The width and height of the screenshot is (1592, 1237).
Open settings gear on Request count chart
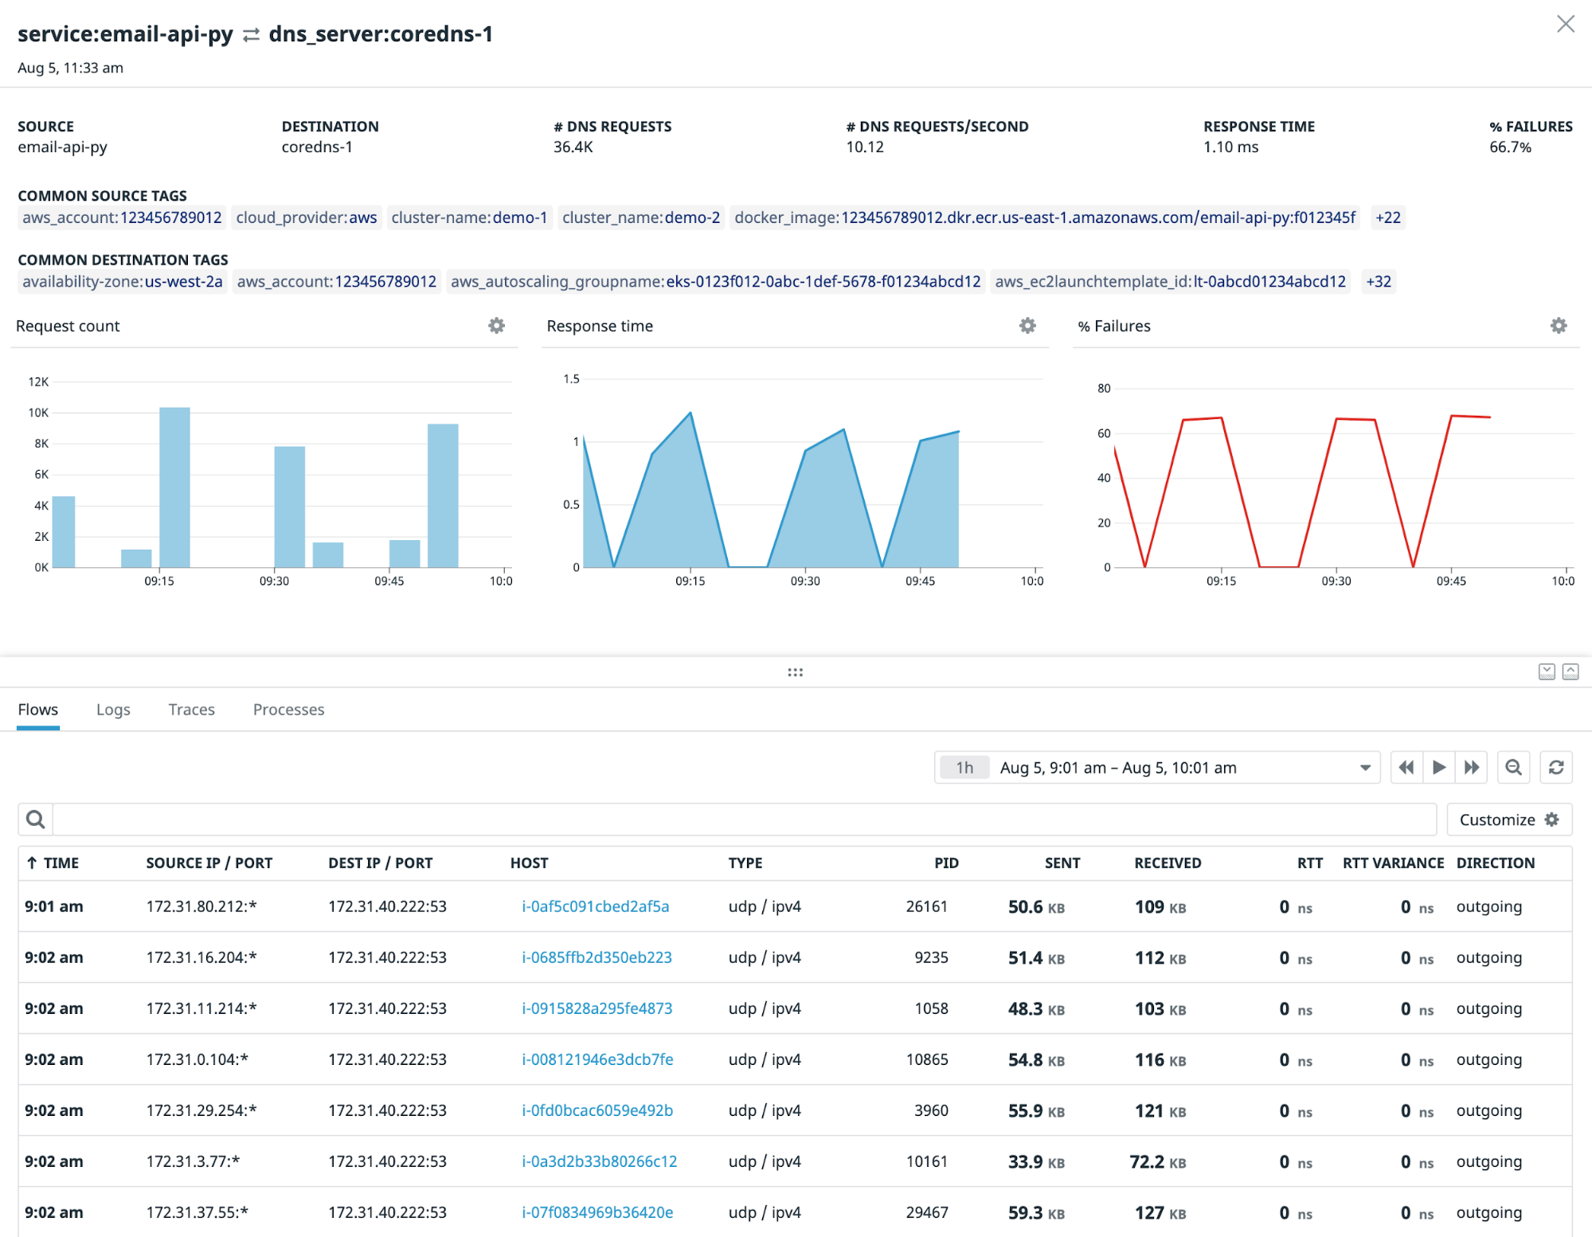tap(496, 326)
